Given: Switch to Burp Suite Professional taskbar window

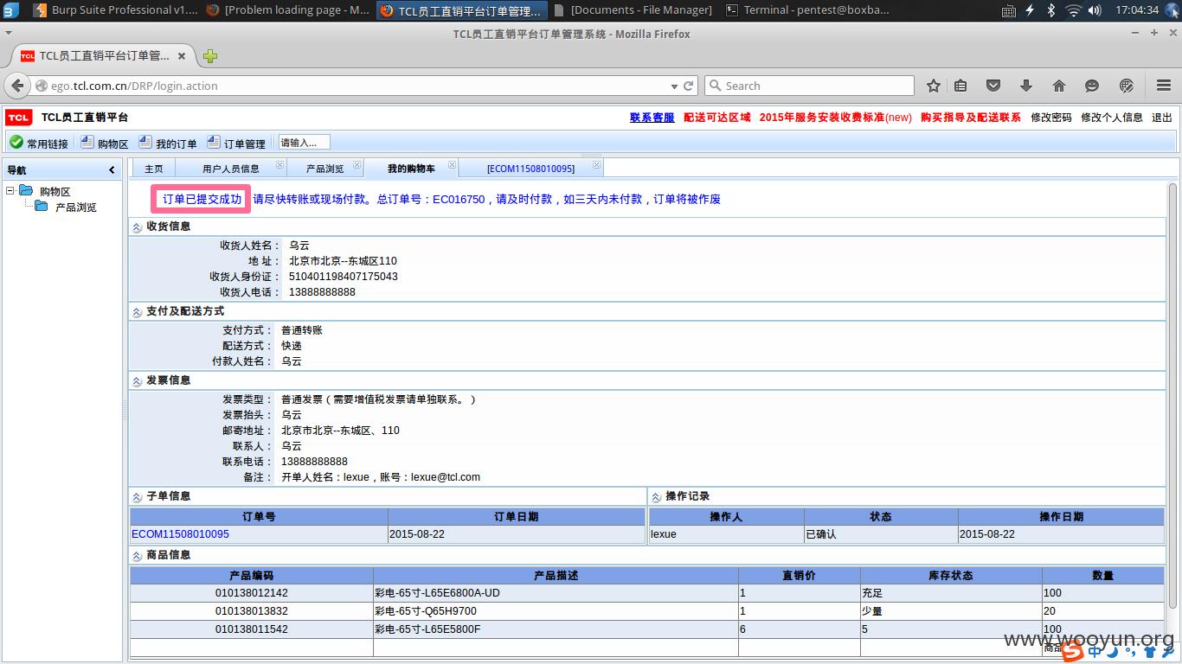Looking at the screenshot, I should pos(115,10).
